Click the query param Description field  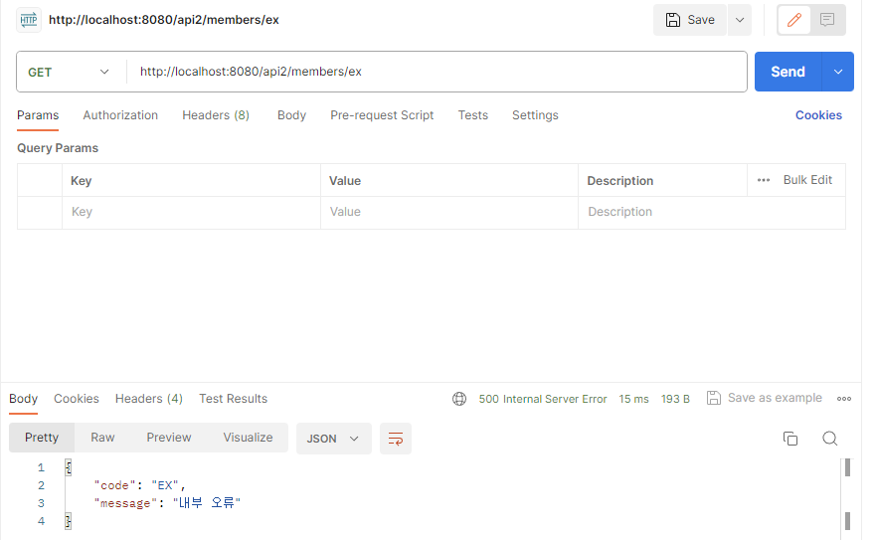pos(712,213)
